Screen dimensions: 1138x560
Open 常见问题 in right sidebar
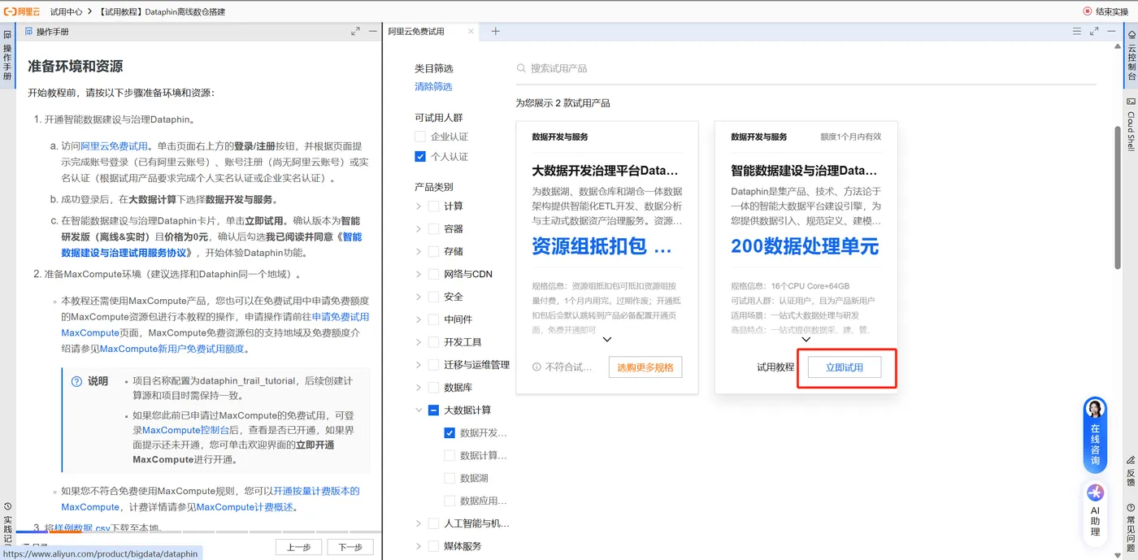(x=1131, y=527)
